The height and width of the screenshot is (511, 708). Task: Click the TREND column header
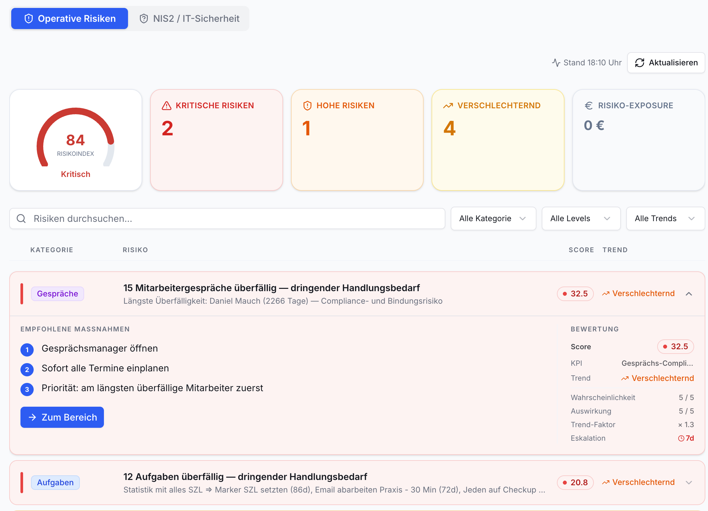615,250
